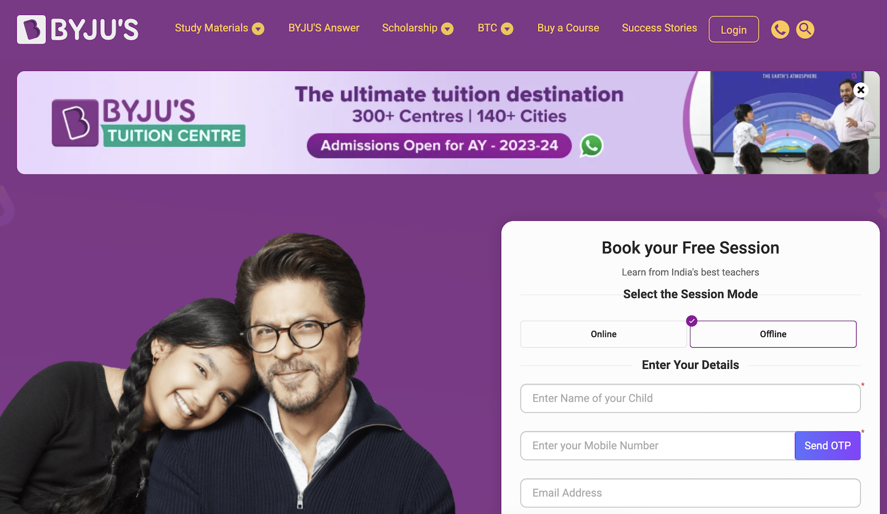
Task: Click the BYJU'S logo in the header
Action: click(78, 29)
